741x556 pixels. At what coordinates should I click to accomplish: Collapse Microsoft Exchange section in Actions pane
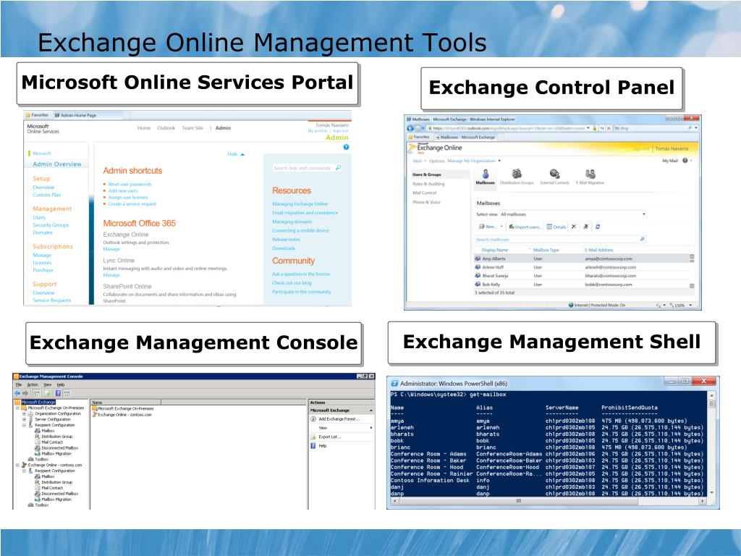coord(370,410)
